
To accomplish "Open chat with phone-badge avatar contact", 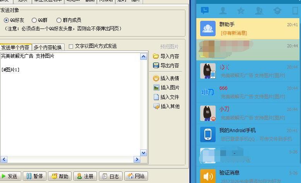I will (248, 71).
